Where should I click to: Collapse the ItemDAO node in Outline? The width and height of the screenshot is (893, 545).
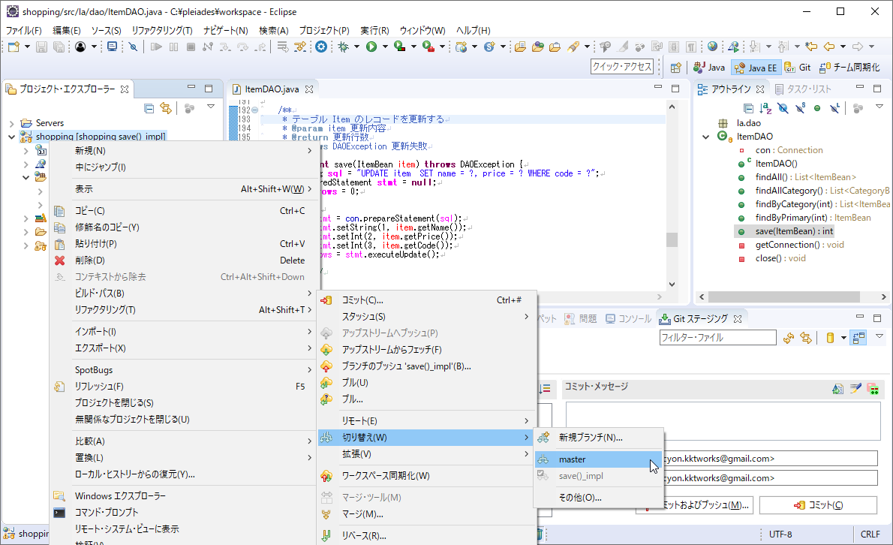(x=707, y=137)
